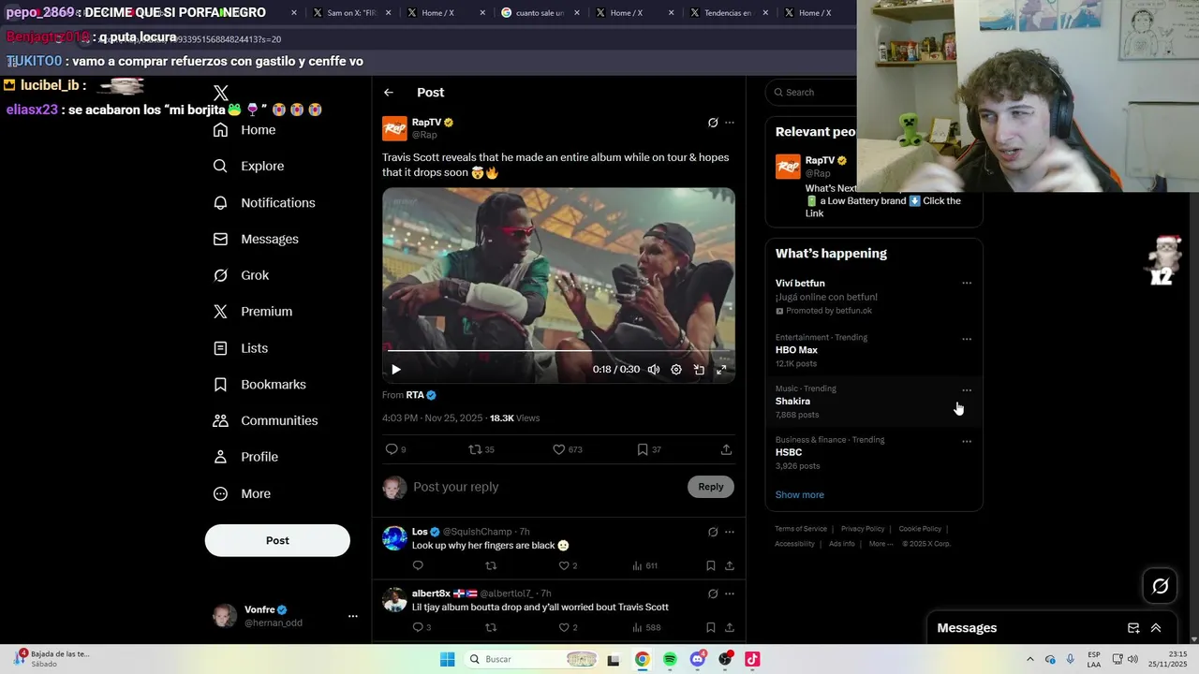1199x674 pixels.
Task: Open Windows Start menu
Action: 448,659
